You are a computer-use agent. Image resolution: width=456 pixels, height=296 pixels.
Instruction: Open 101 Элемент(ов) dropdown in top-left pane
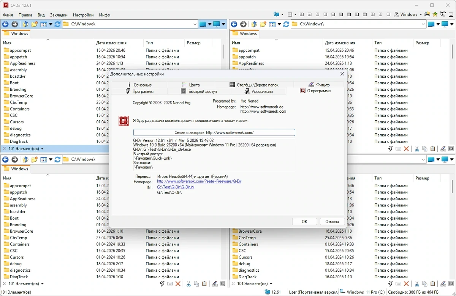coord(42,148)
